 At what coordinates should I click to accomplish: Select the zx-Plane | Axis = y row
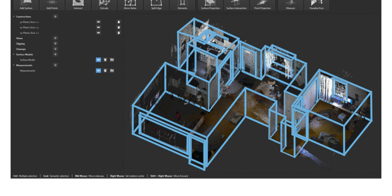coord(29,28)
